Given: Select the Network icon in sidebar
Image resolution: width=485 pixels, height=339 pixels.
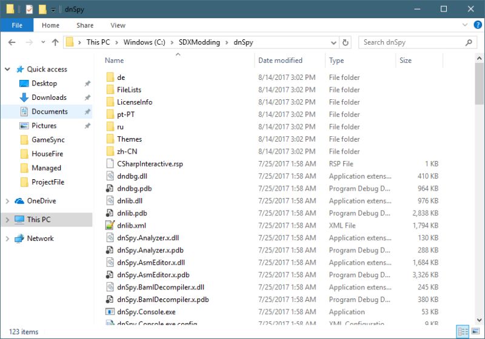Looking at the screenshot, I should pyautogui.click(x=19, y=239).
